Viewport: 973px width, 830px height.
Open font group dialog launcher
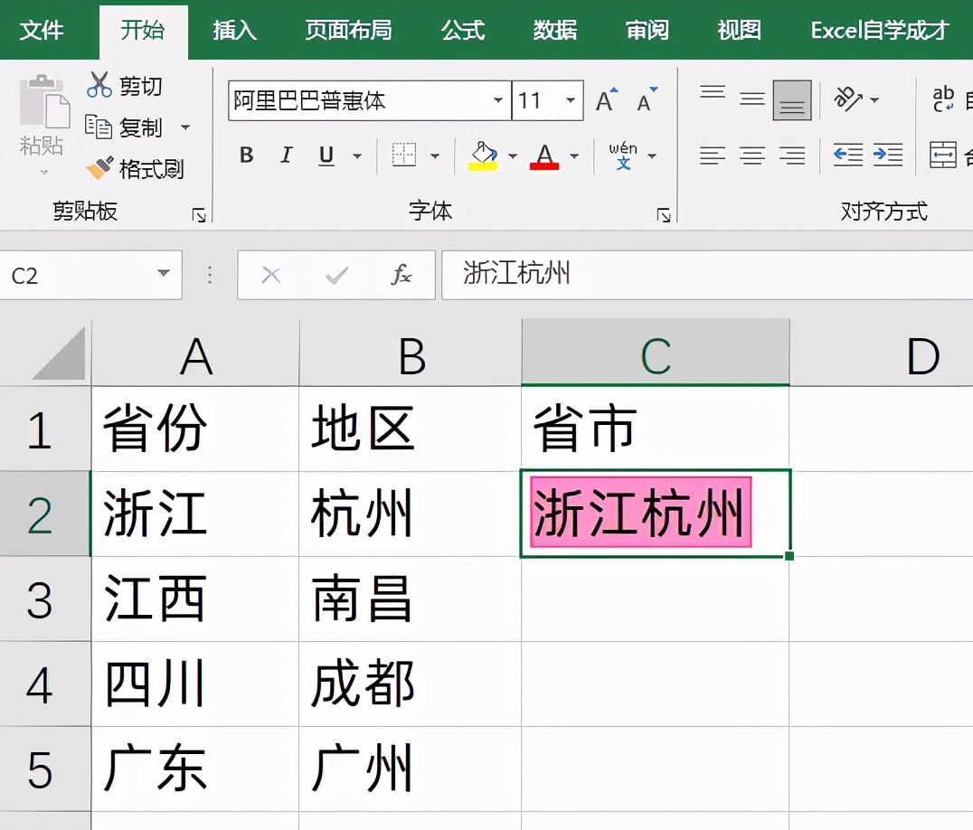tap(664, 215)
